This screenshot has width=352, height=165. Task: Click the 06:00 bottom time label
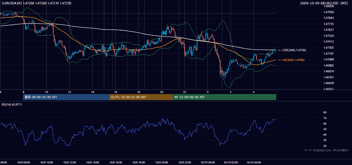pos(3,163)
